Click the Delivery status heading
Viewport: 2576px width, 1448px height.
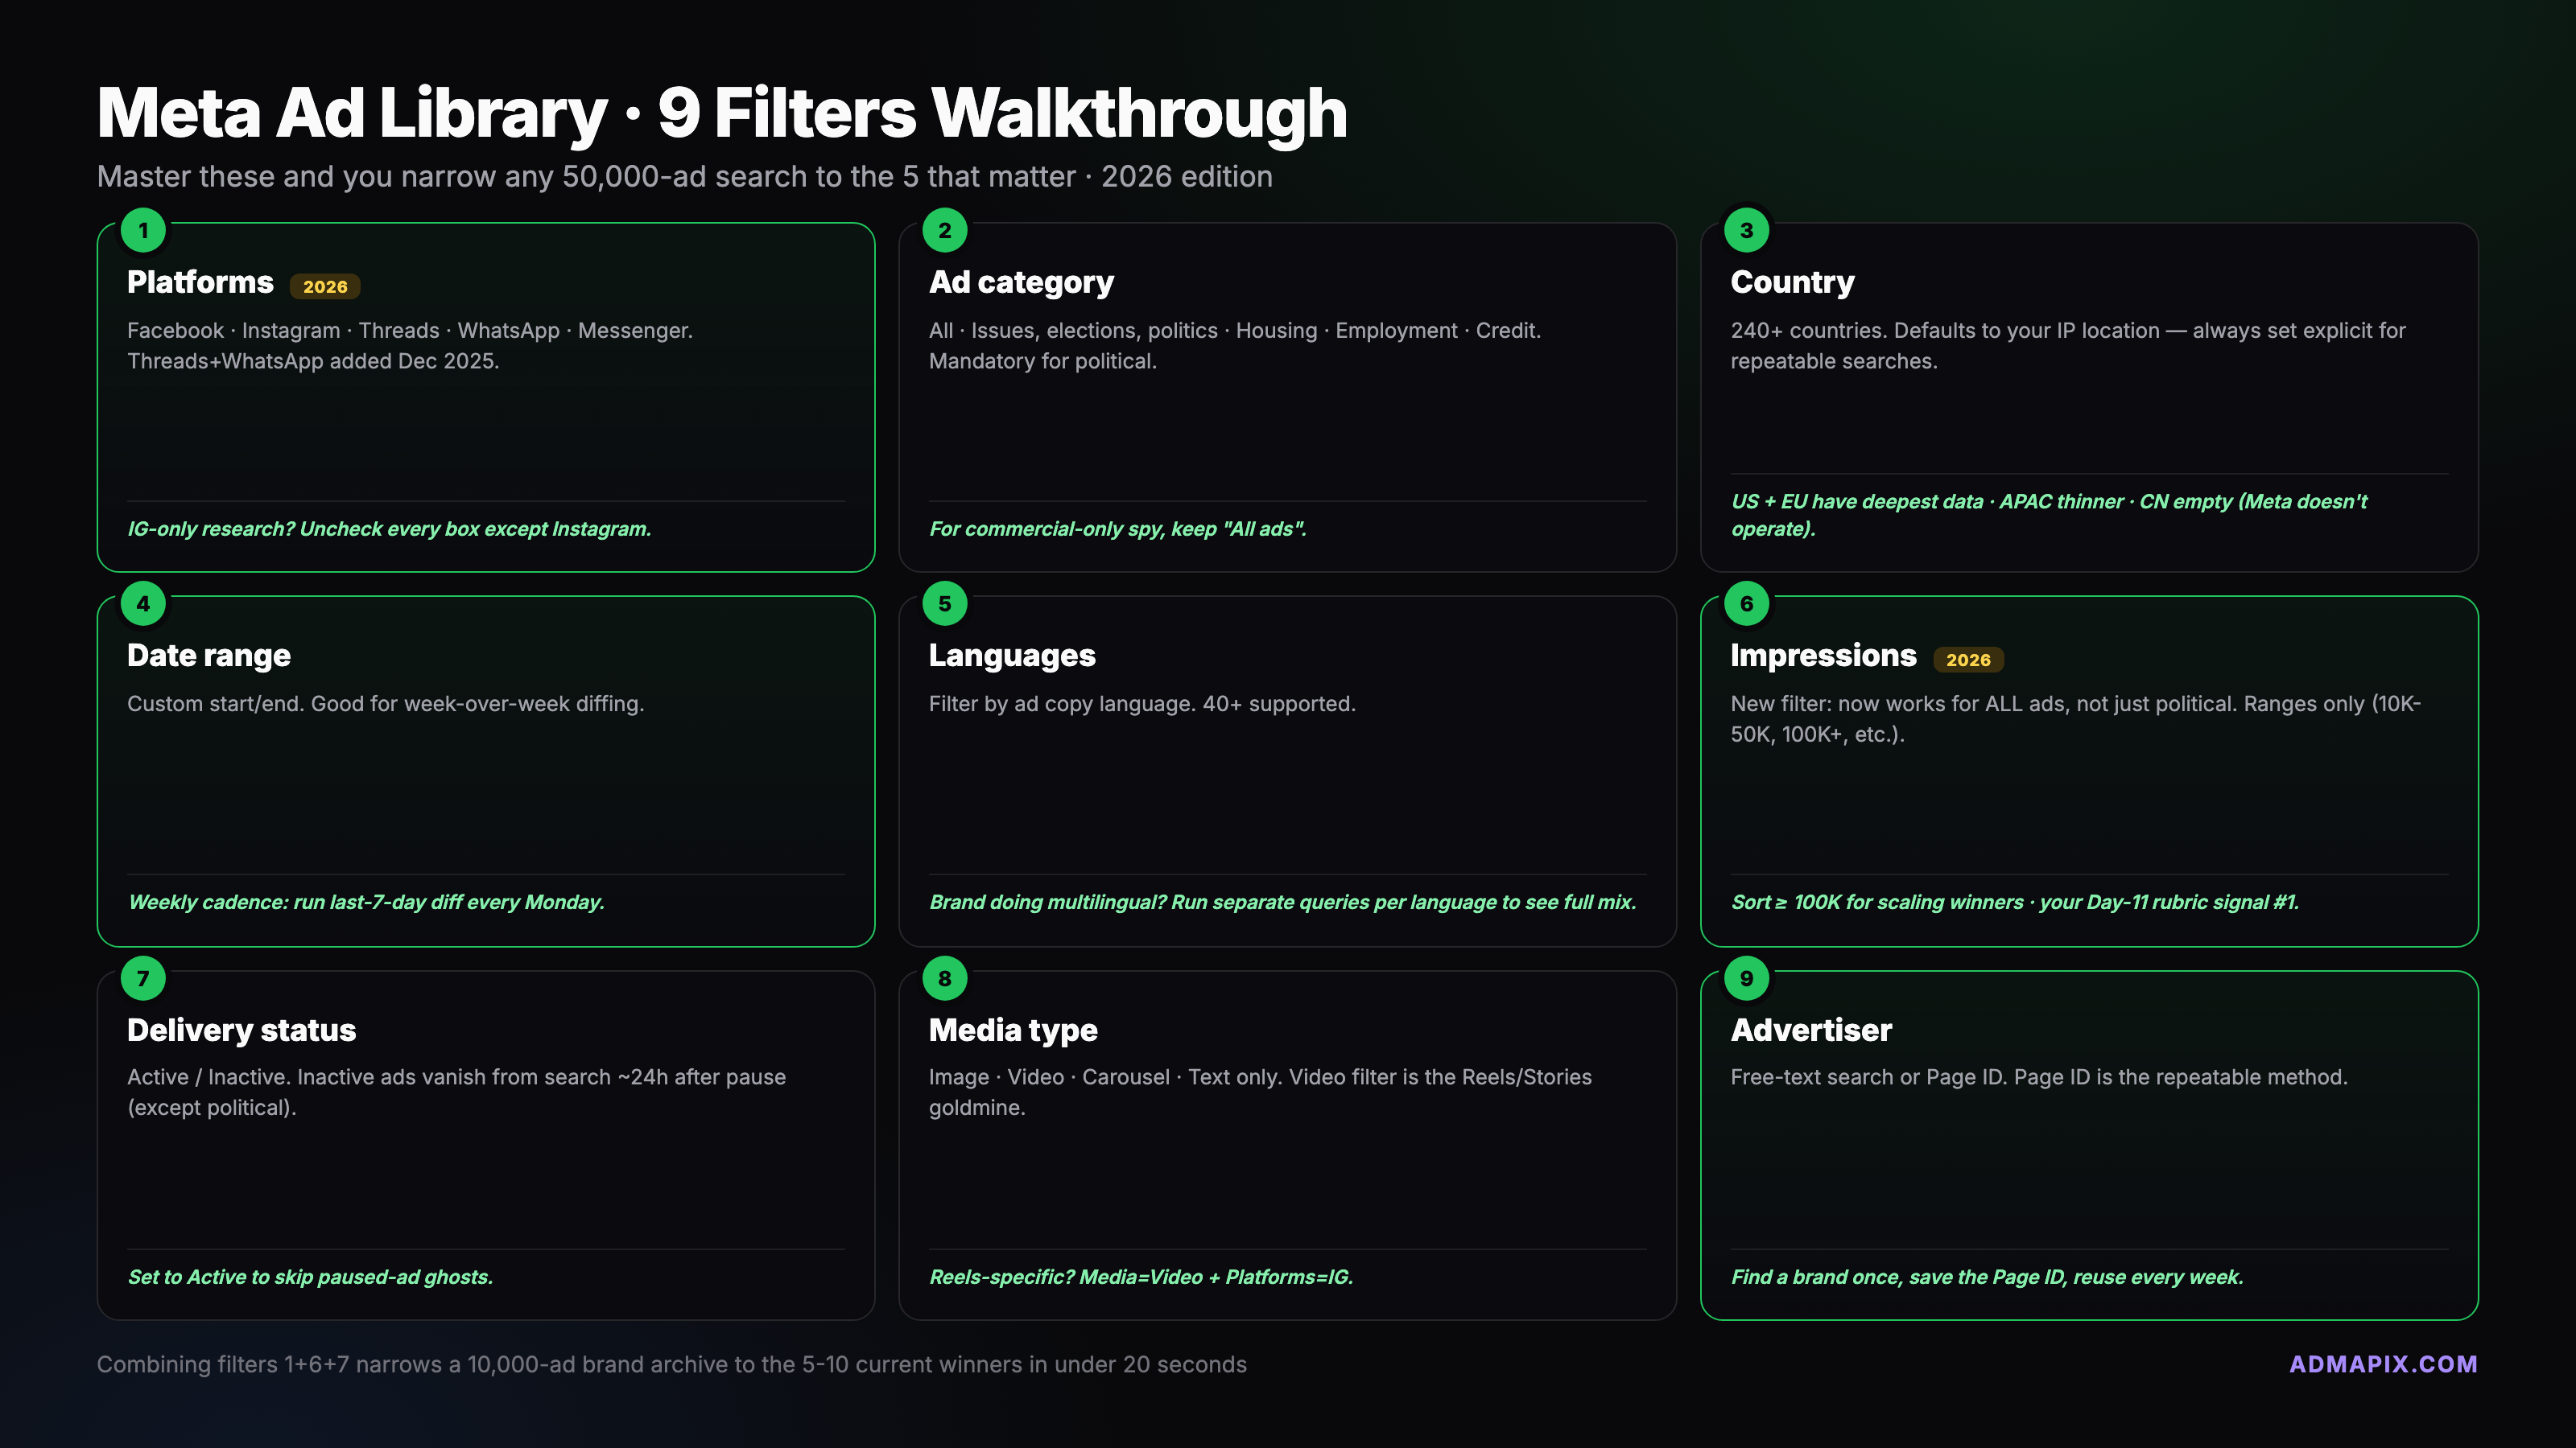pyautogui.click(x=241, y=1030)
